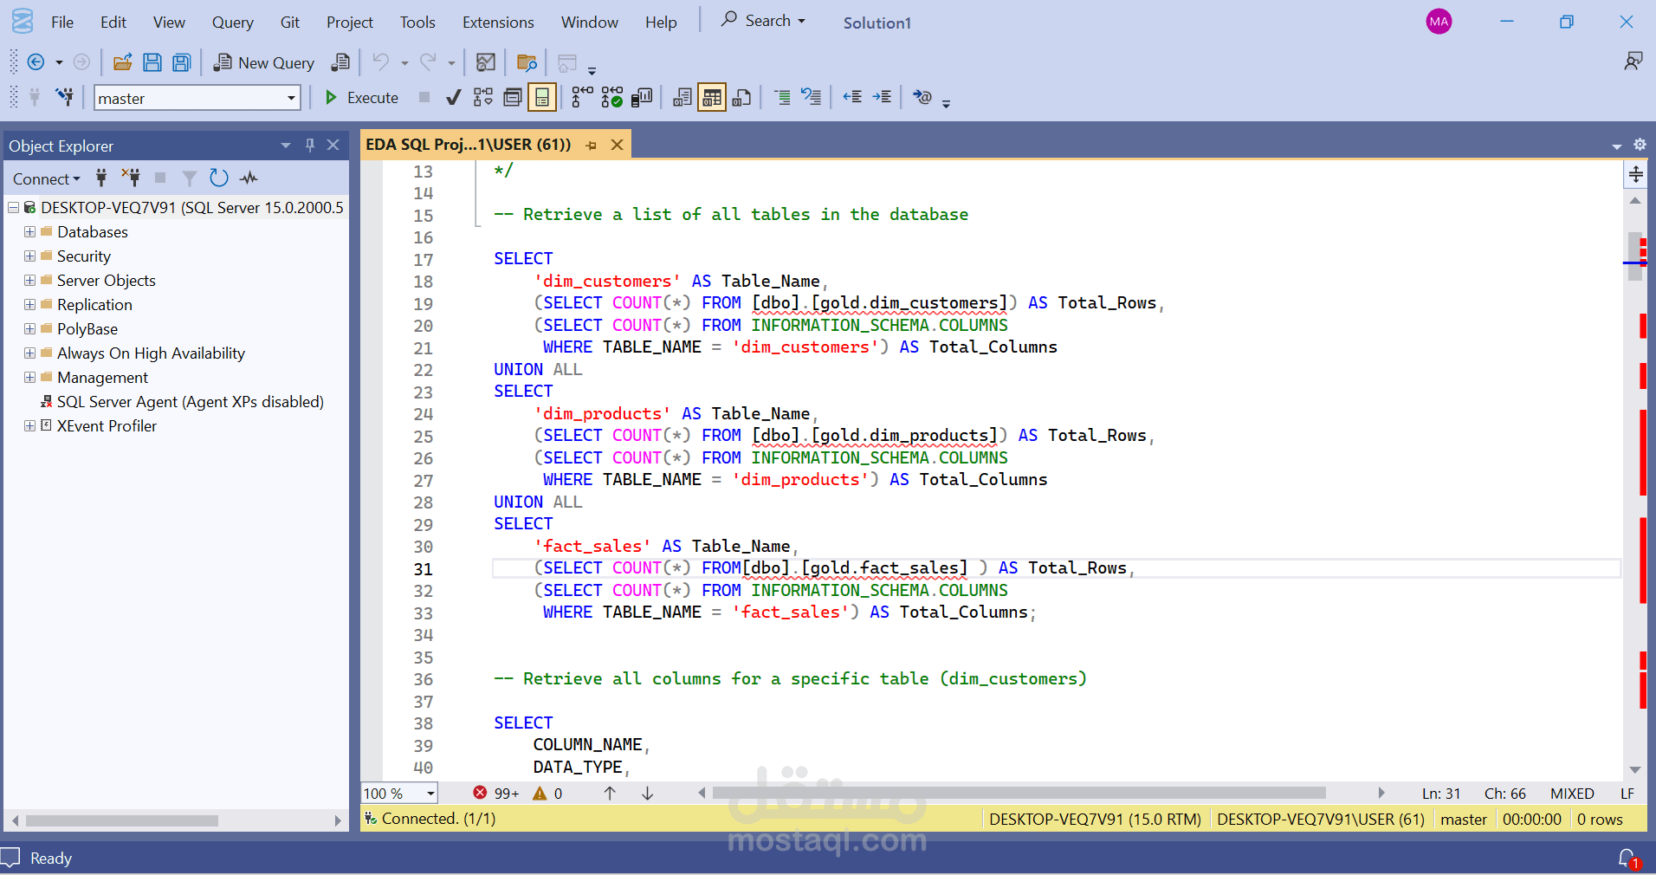
Task: Select the EDA SQL Proj query tab
Action: pos(469,145)
